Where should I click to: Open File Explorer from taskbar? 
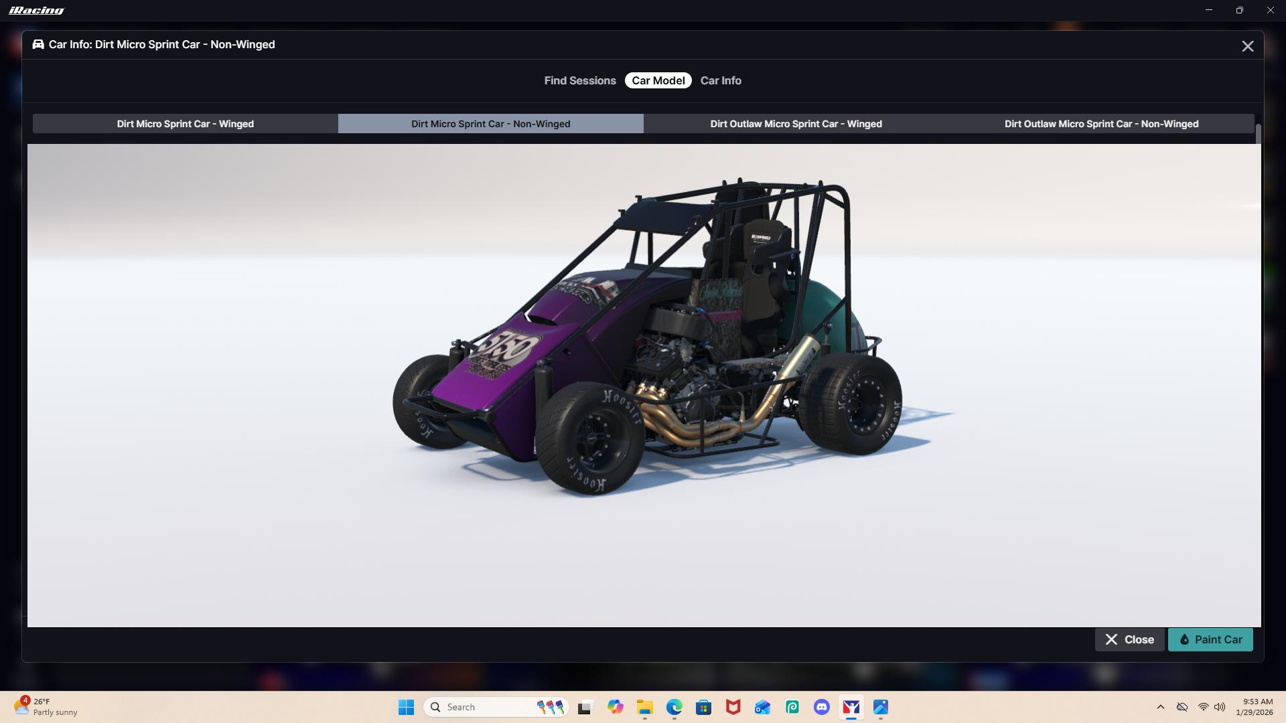point(644,707)
